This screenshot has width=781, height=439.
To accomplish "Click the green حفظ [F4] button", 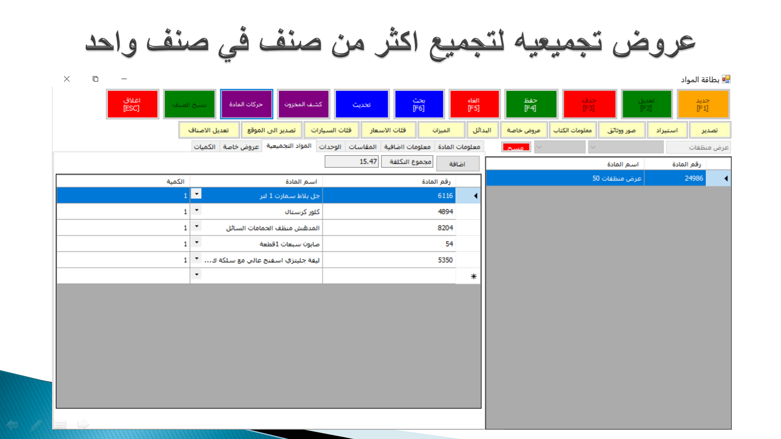I will (530, 104).
